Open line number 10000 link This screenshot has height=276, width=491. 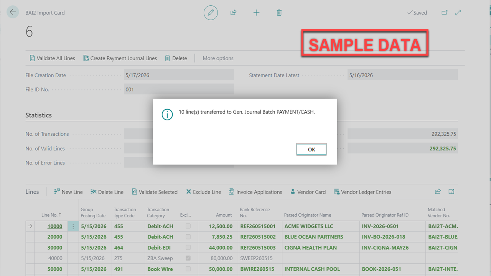pyautogui.click(x=55, y=226)
